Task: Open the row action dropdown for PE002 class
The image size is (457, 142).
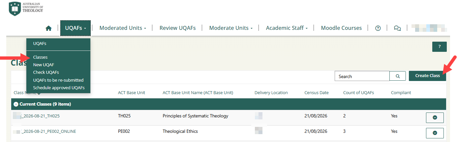Action: point(435,133)
